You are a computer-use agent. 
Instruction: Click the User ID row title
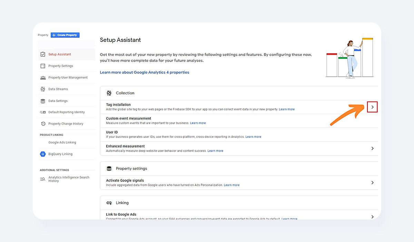coord(112,132)
